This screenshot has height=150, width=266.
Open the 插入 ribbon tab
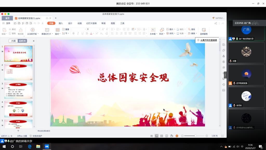pyautogui.click(x=61, y=23)
